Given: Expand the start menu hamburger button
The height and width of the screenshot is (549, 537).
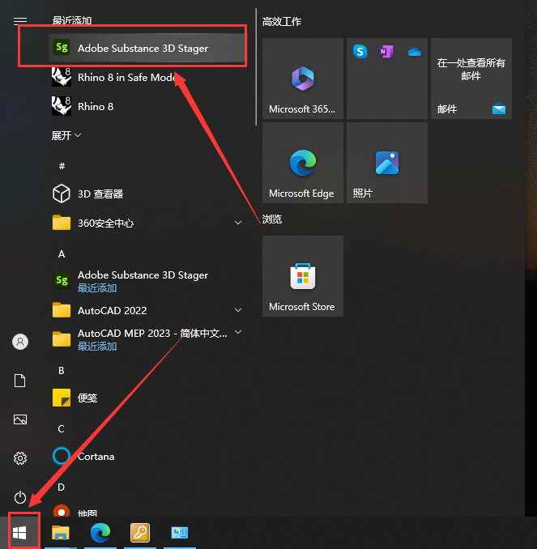Looking at the screenshot, I should (x=20, y=21).
